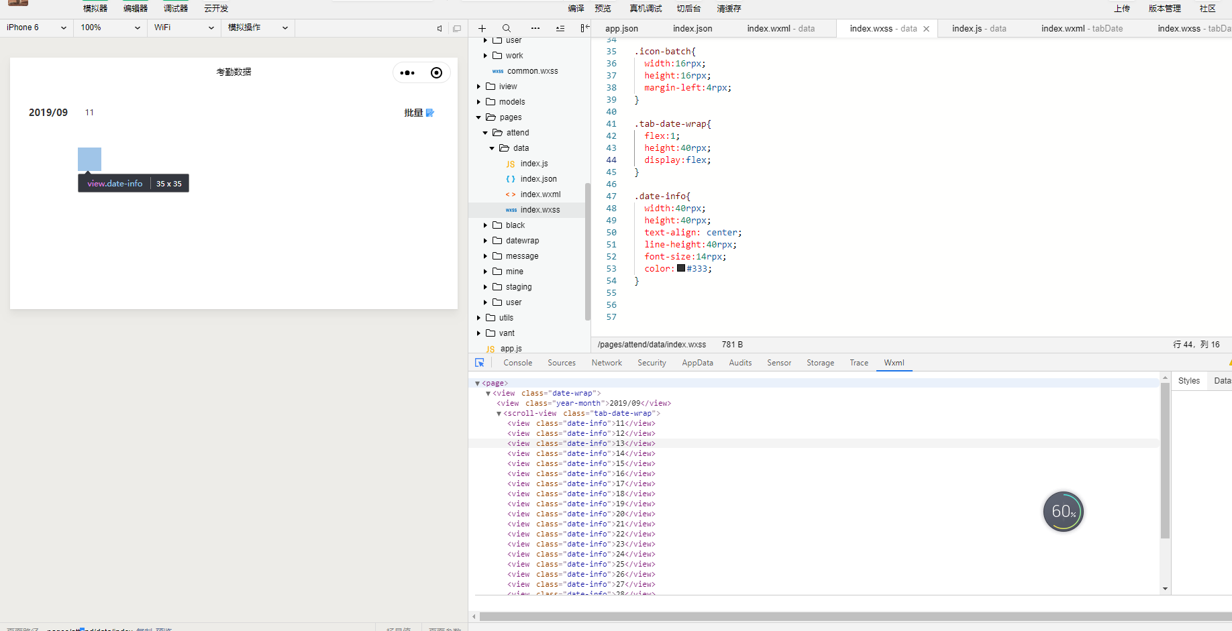Select the year-month view node 2019/09
The image size is (1232, 631).
[584, 403]
